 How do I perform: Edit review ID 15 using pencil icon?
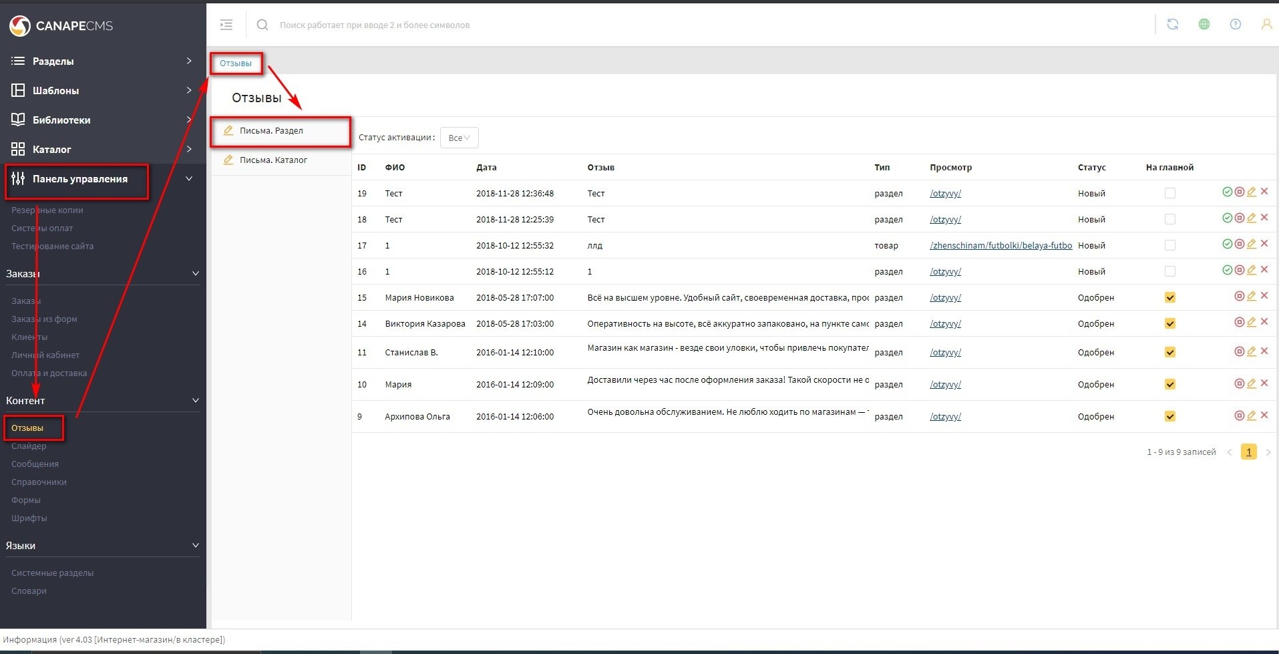point(1252,296)
